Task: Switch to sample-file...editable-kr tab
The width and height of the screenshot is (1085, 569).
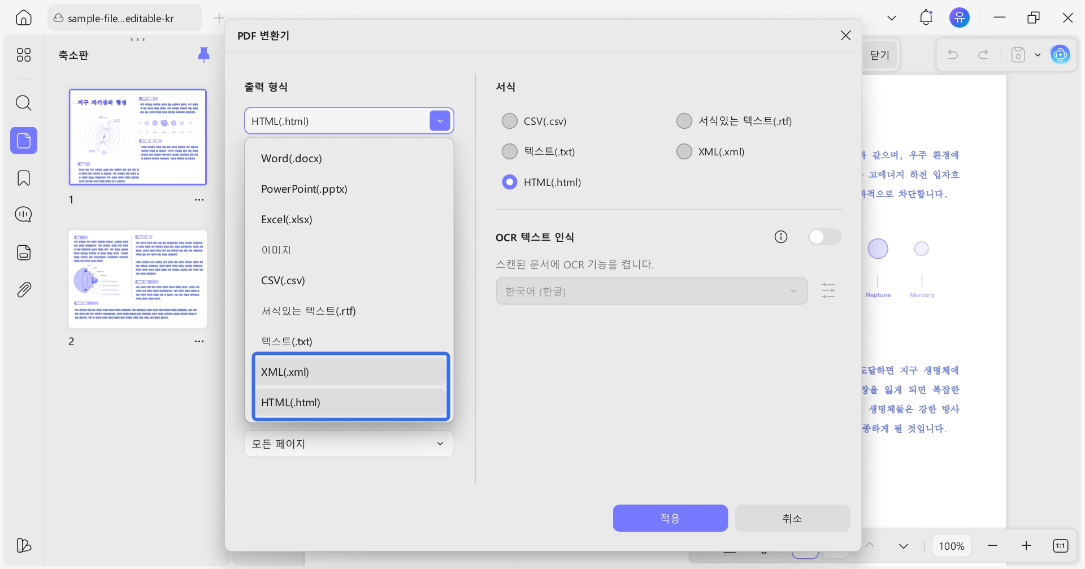Action: coord(124,18)
